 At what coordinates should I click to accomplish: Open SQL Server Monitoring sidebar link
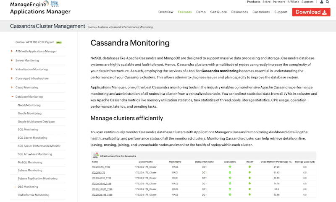[x=33, y=137]
